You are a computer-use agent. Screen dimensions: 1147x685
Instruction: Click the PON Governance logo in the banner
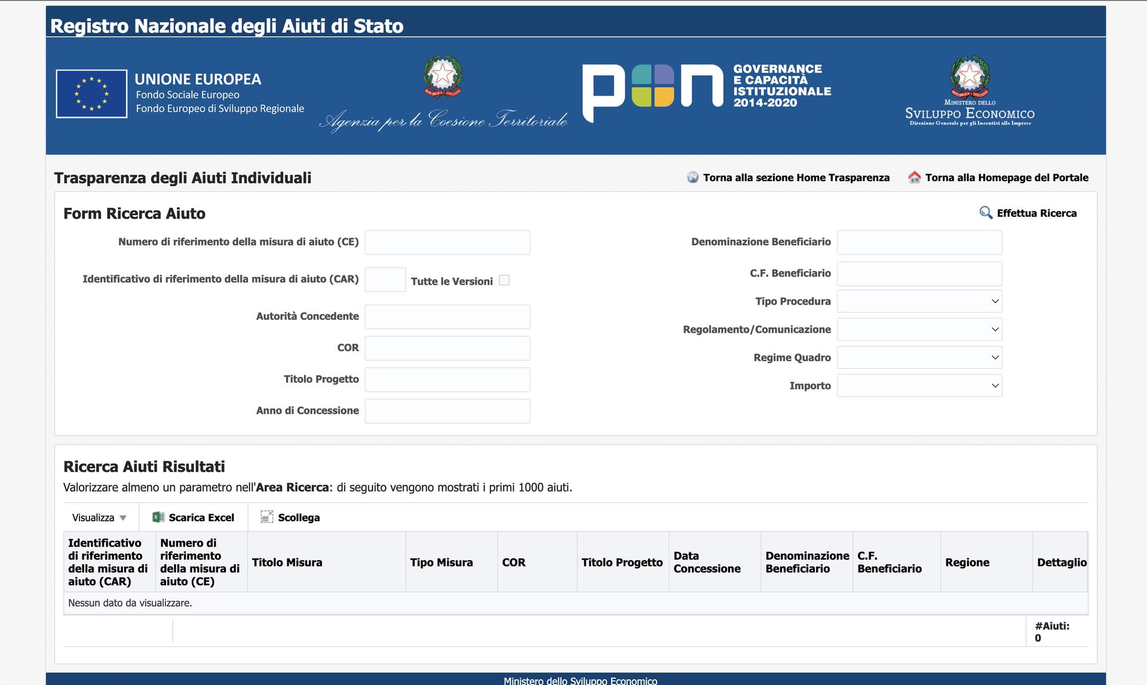click(707, 91)
